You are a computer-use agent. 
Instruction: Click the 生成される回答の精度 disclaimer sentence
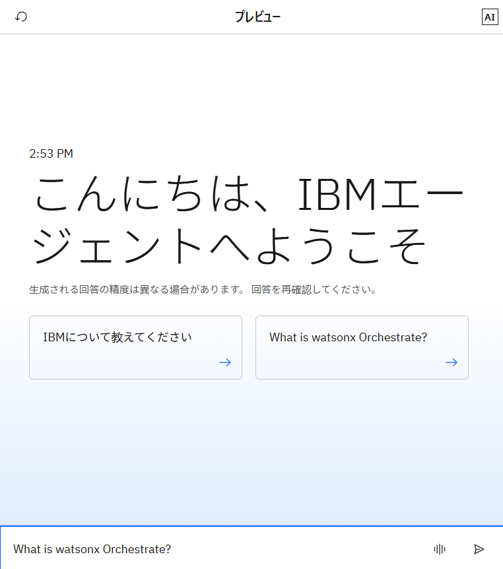tap(137, 290)
